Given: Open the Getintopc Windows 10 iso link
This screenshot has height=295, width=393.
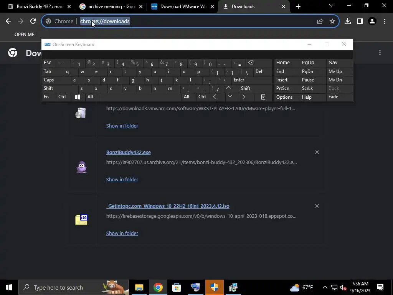Looking at the screenshot, I should pyautogui.click(x=168, y=206).
